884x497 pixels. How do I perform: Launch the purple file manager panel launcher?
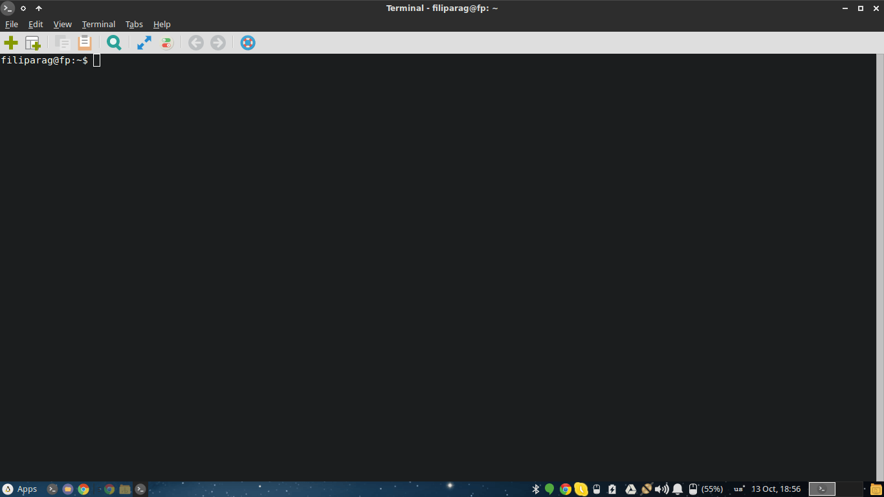[x=68, y=489]
